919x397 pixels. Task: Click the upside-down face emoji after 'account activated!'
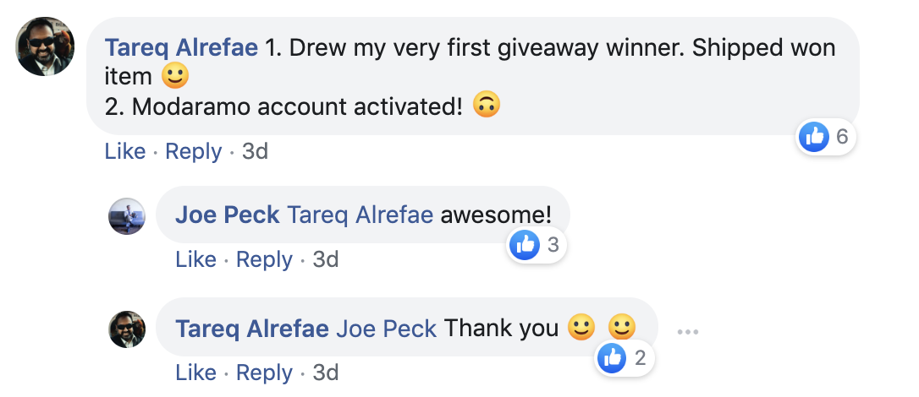(487, 105)
